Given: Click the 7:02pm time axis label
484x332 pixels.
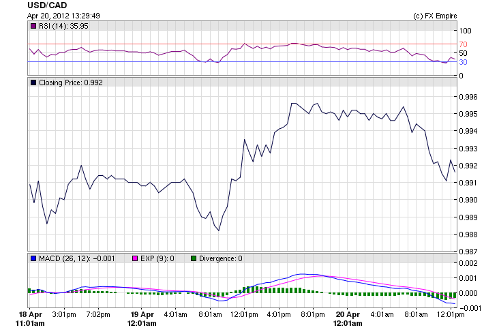Looking at the screenshot, I should 98,315.
